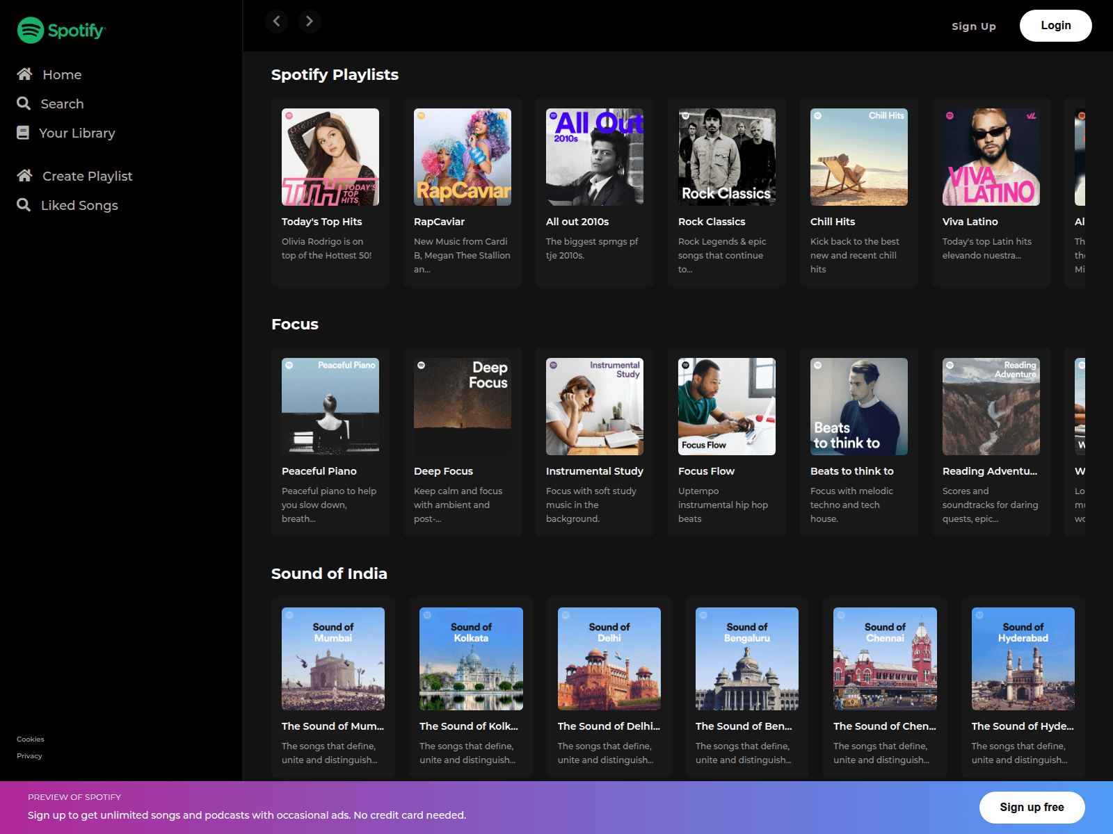Click the Spotify logo in the sidebar
Screen dimensions: 1113x834
click(x=61, y=31)
